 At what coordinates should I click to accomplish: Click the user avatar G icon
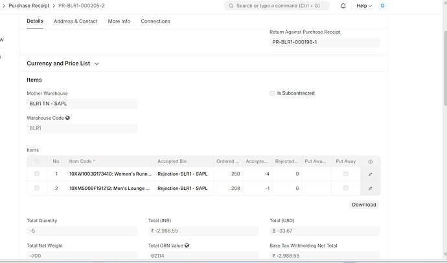pyautogui.click(x=382, y=6)
